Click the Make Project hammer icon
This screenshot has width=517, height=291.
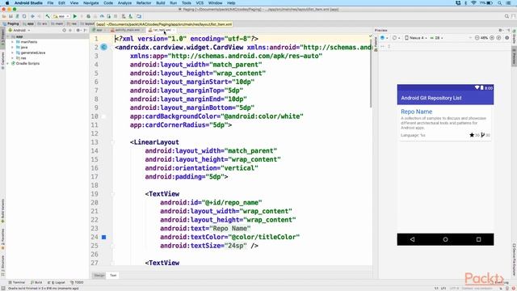coord(48,16)
